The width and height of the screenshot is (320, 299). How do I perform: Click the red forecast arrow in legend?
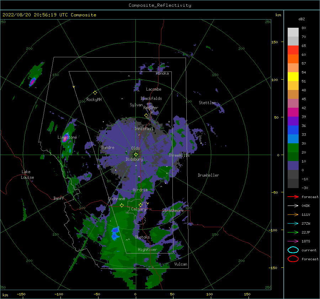click(x=293, y=197)
